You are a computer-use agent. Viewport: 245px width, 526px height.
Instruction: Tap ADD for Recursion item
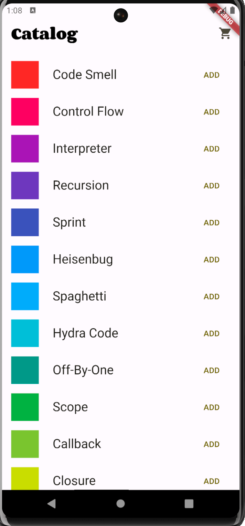coord(211,186)
